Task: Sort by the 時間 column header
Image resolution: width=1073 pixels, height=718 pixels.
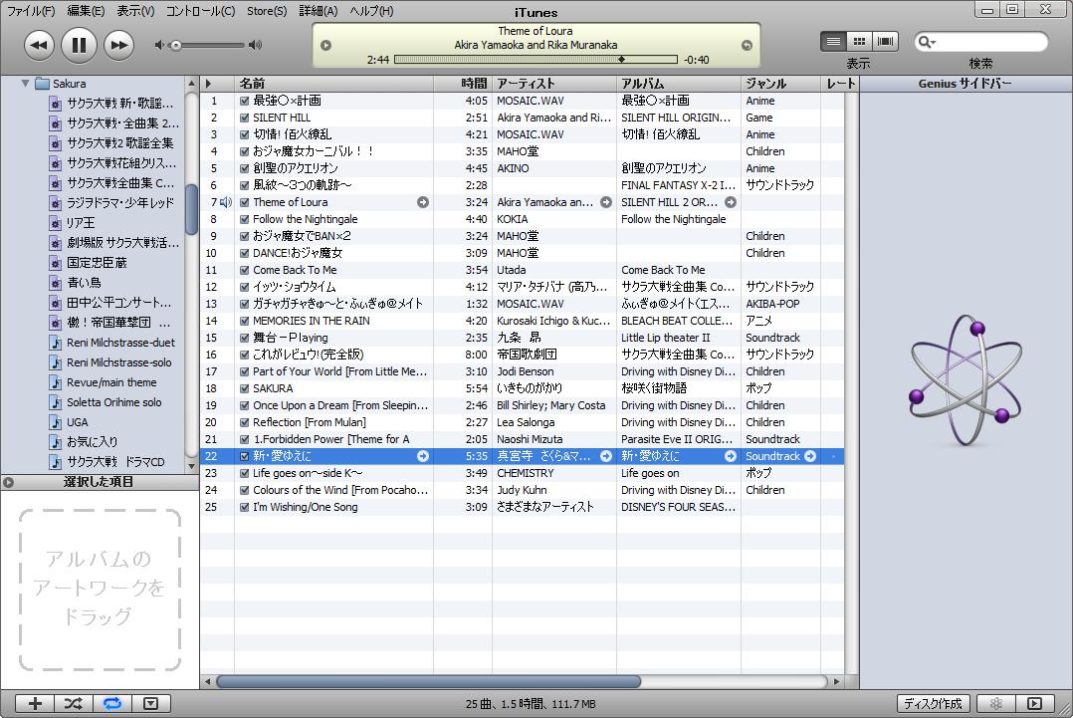Action: 463,84
